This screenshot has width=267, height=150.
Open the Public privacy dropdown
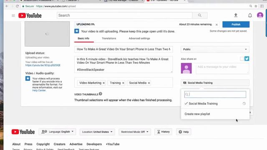215,49
